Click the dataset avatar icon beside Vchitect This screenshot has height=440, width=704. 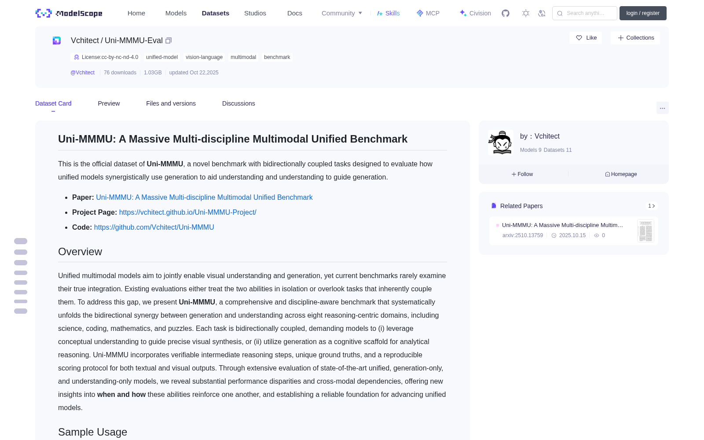pyautogui.click(x=57, y=40)
